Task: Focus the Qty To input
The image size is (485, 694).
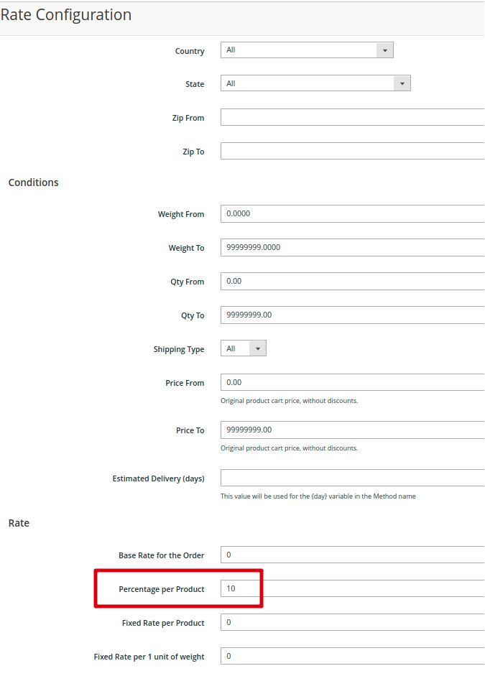Action: click(x=352, y=315)
